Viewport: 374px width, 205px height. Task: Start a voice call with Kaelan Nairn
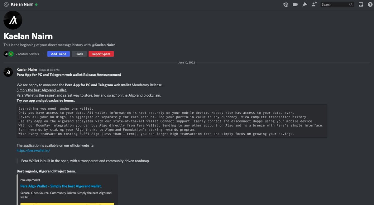285,5
